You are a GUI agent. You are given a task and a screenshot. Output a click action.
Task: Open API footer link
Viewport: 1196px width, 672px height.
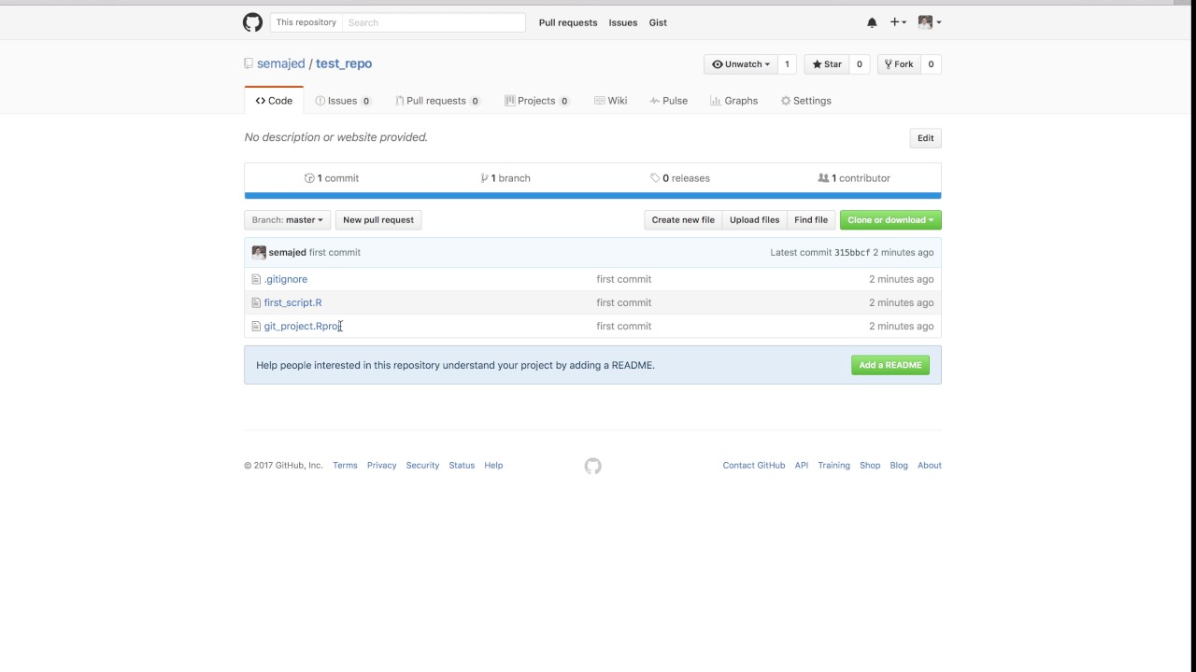coord(802,466)
